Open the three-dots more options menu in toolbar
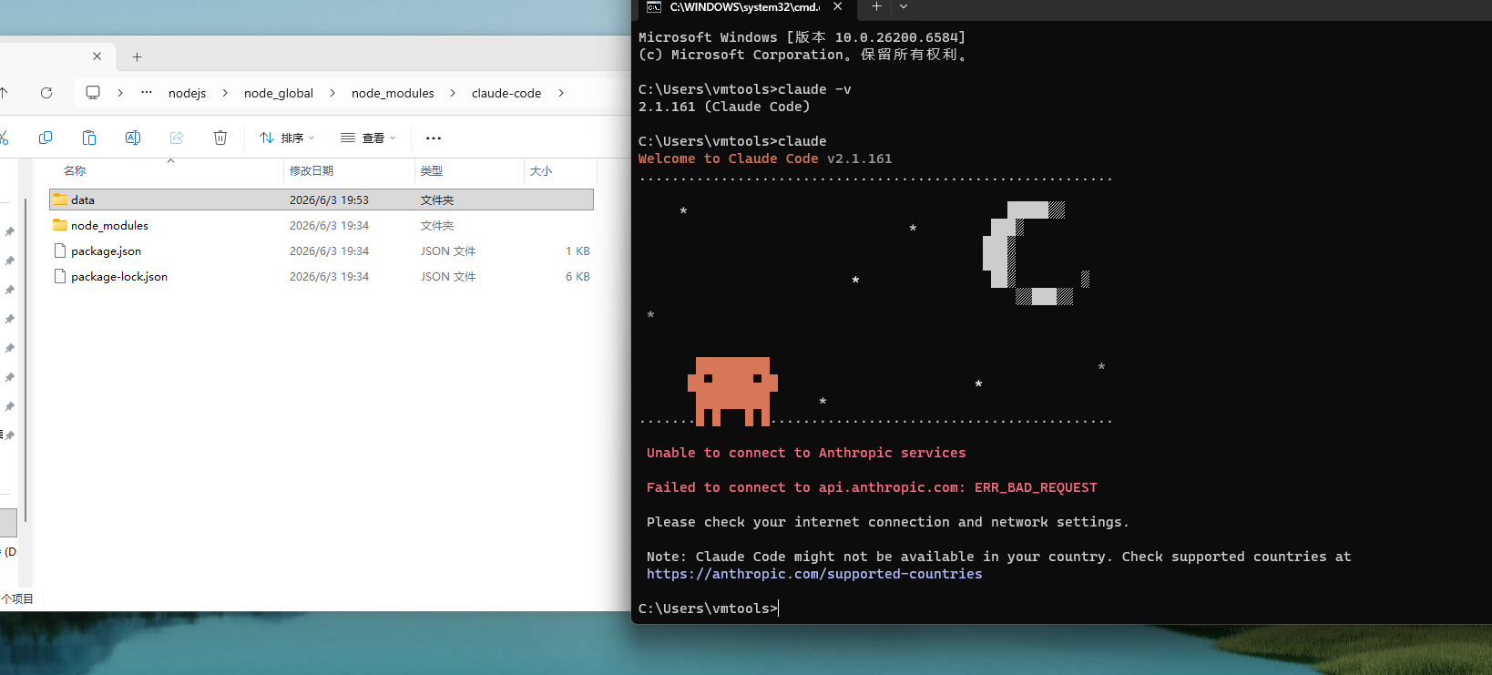Screen dimensions: 1492x675 (x=434, y=138)
